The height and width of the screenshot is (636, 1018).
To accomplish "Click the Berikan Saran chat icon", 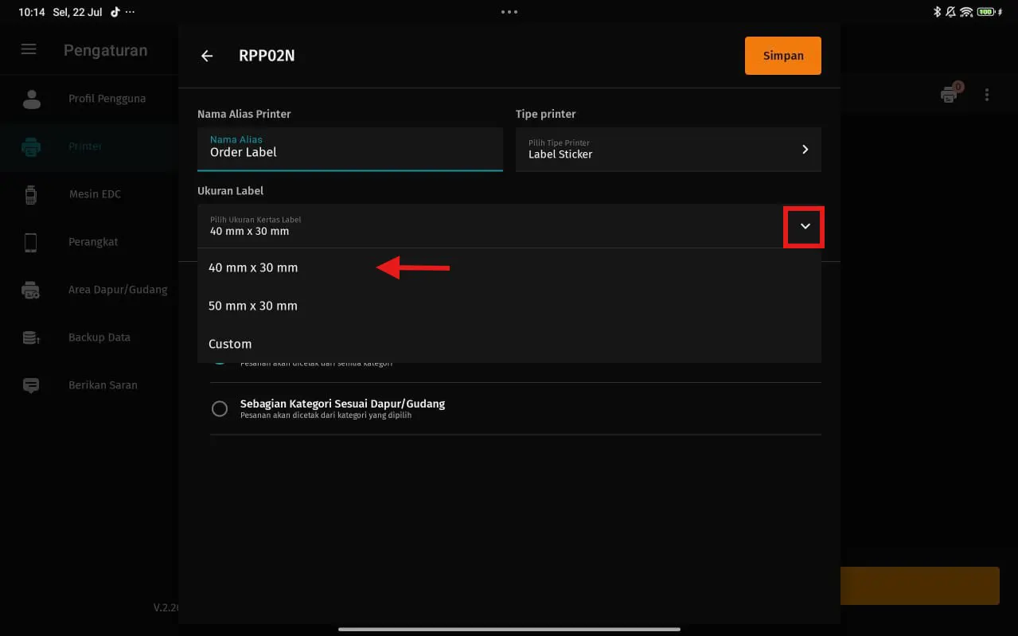I will click(x=31, y=385).
